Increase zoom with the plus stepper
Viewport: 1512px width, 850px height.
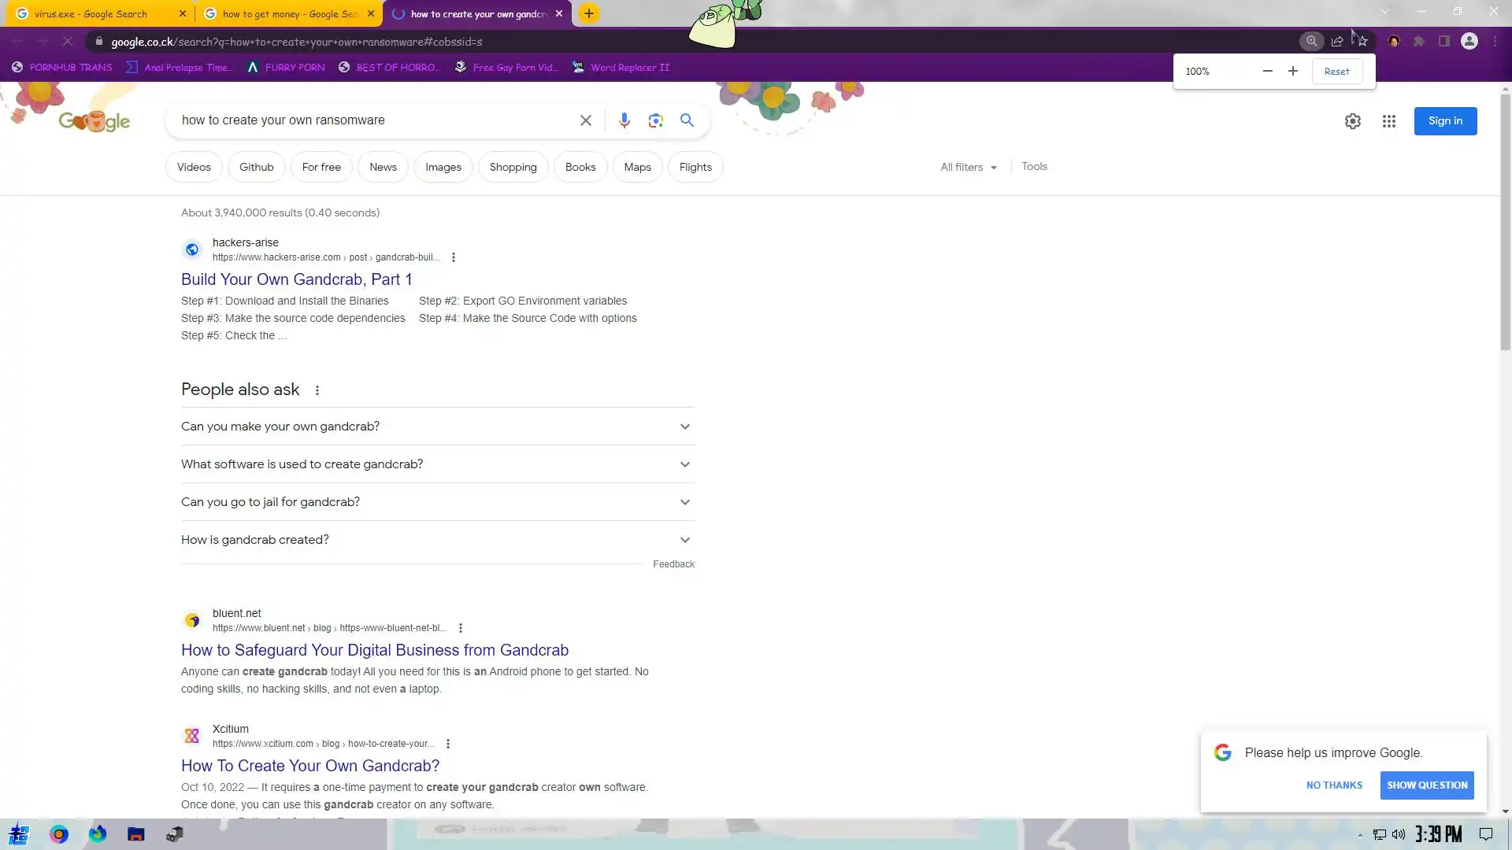coord(1292,72)
